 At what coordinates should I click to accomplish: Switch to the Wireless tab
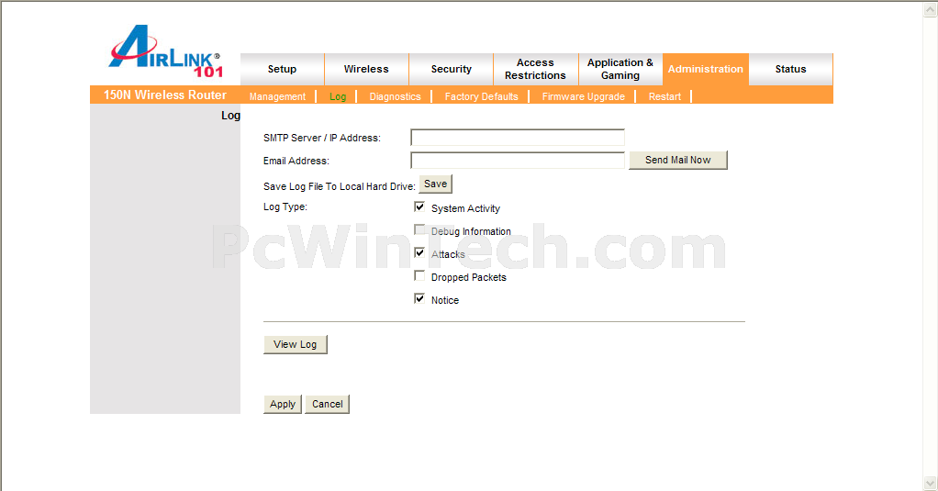(366, 70)
